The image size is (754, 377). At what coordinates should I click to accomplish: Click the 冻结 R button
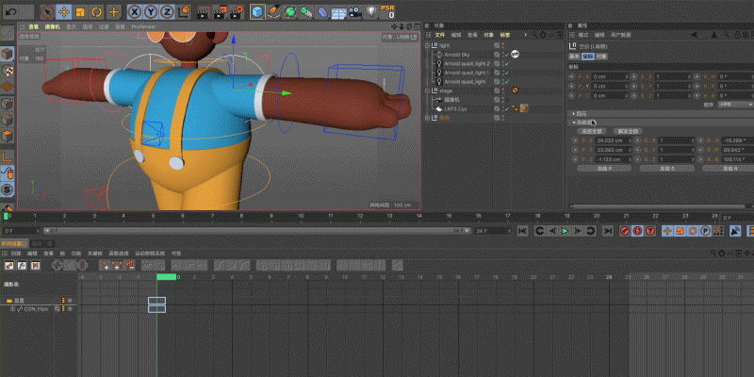pos(728,169)
